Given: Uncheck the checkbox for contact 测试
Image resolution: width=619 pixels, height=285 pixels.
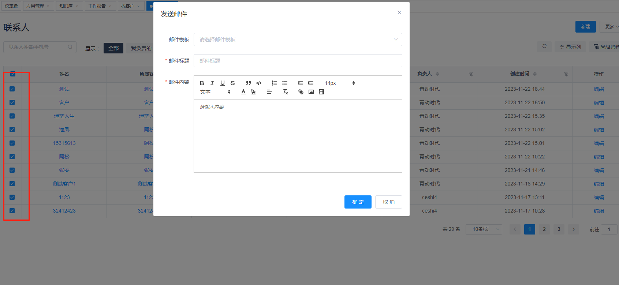Looking at the screenshot, I should (12, 89).
